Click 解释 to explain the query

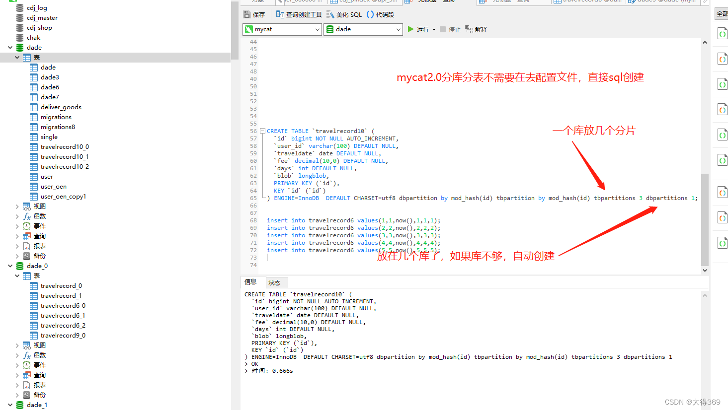(476, 29)
